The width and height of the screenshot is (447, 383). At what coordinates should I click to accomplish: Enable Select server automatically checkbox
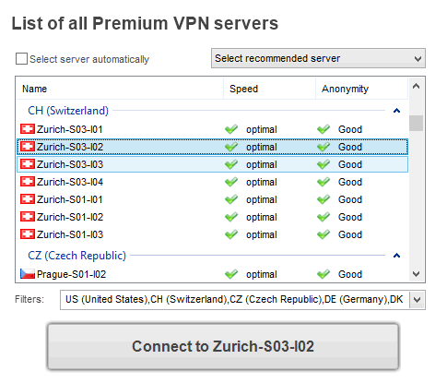click(x=21, y=58)
